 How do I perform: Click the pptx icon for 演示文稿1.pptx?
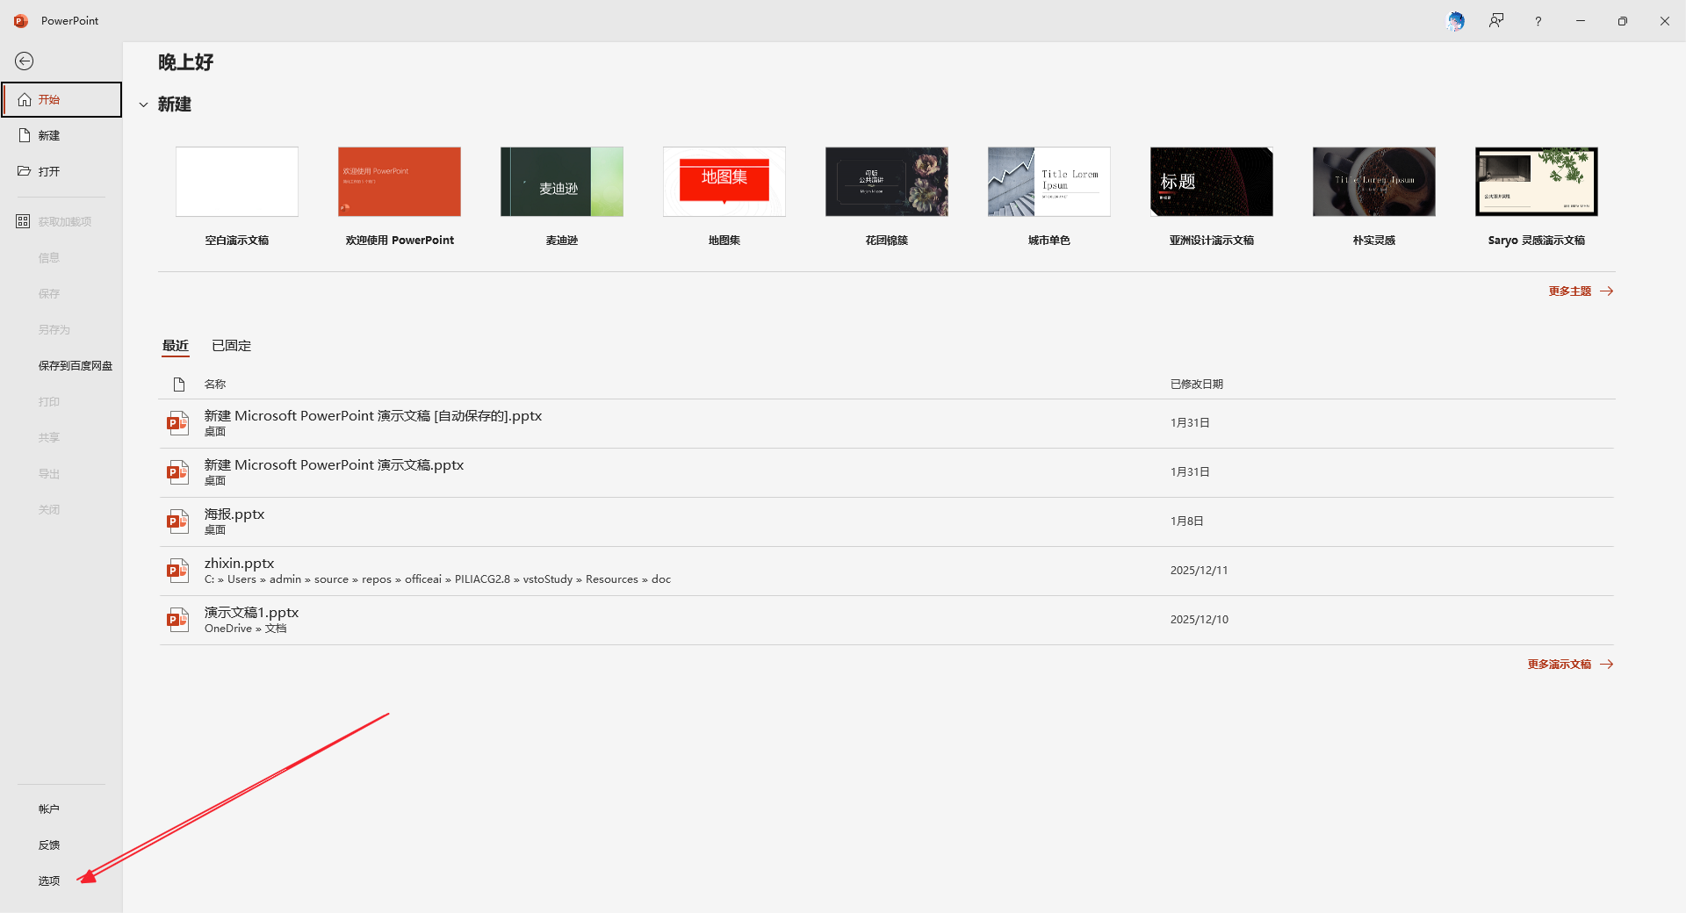178,620
